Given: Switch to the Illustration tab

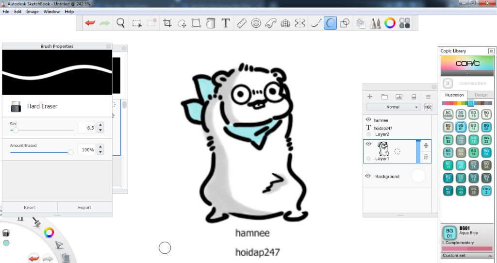Looking at the screenshot, I should (454, 95).
